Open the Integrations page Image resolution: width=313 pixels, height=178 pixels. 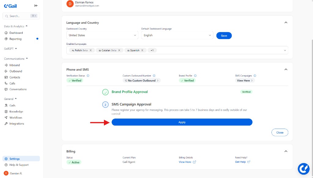[x=17, y=124]
